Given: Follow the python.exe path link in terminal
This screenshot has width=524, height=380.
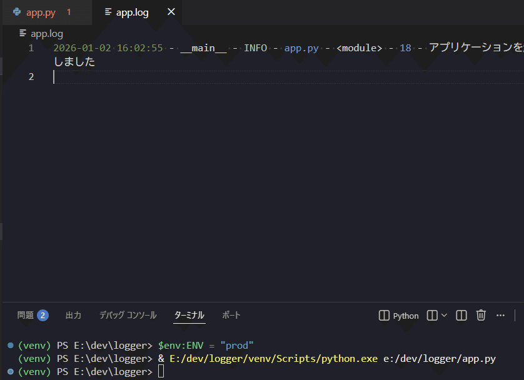Looking at the screenshot, I should (272, 358).
